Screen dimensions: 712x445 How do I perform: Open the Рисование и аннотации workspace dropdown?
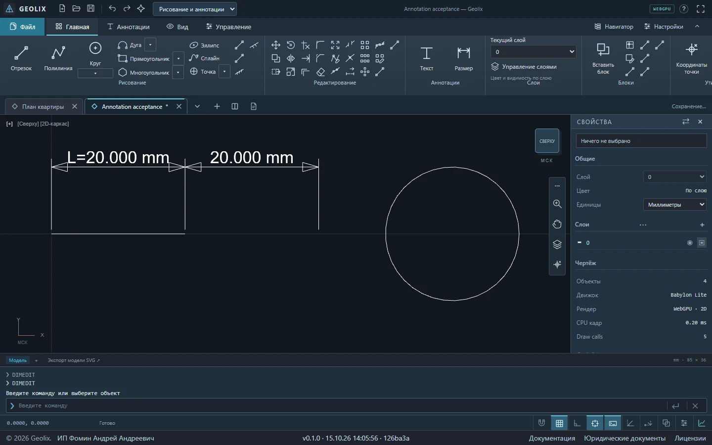[x=195, y=9]
